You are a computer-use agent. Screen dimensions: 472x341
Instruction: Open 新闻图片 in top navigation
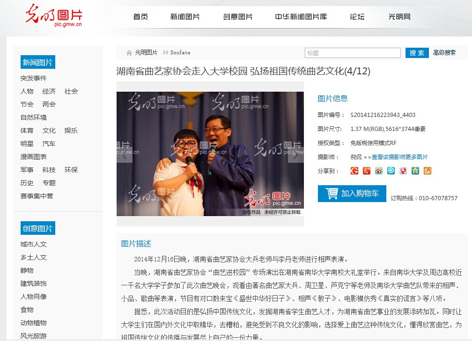coord(185,16)
